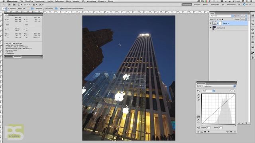The image size is (255, 143).
Task: Select the Disegno workspace
Action: coord(197,4)
